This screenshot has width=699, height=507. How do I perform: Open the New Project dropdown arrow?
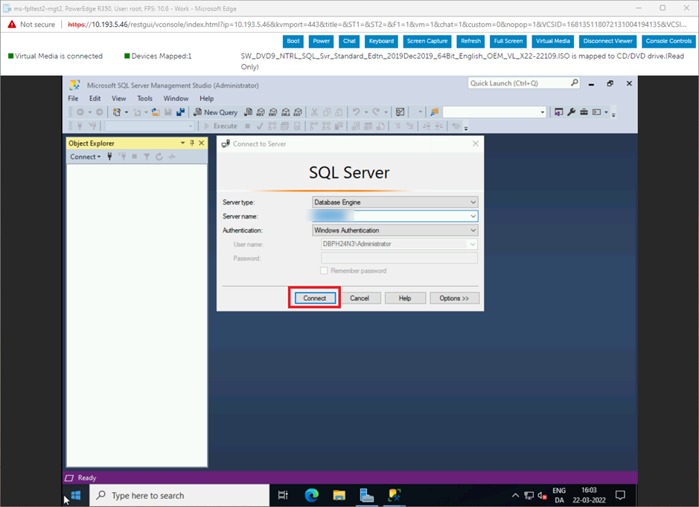click(x=126, y=112)
